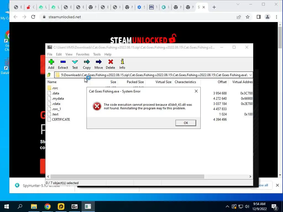This screenshot has height=212, width=283.
Task: Click the Add toolbar icon in 7-Zip
Action: 51,64
